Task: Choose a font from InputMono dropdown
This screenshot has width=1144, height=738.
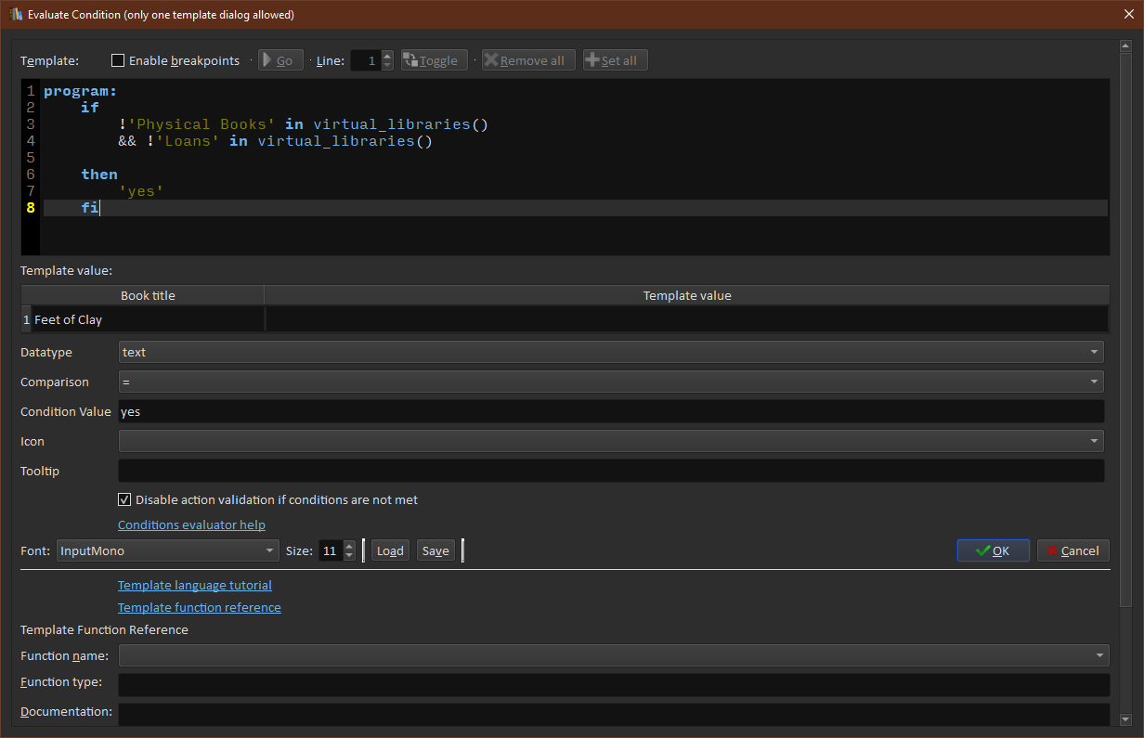Action: tap(167, 550)
